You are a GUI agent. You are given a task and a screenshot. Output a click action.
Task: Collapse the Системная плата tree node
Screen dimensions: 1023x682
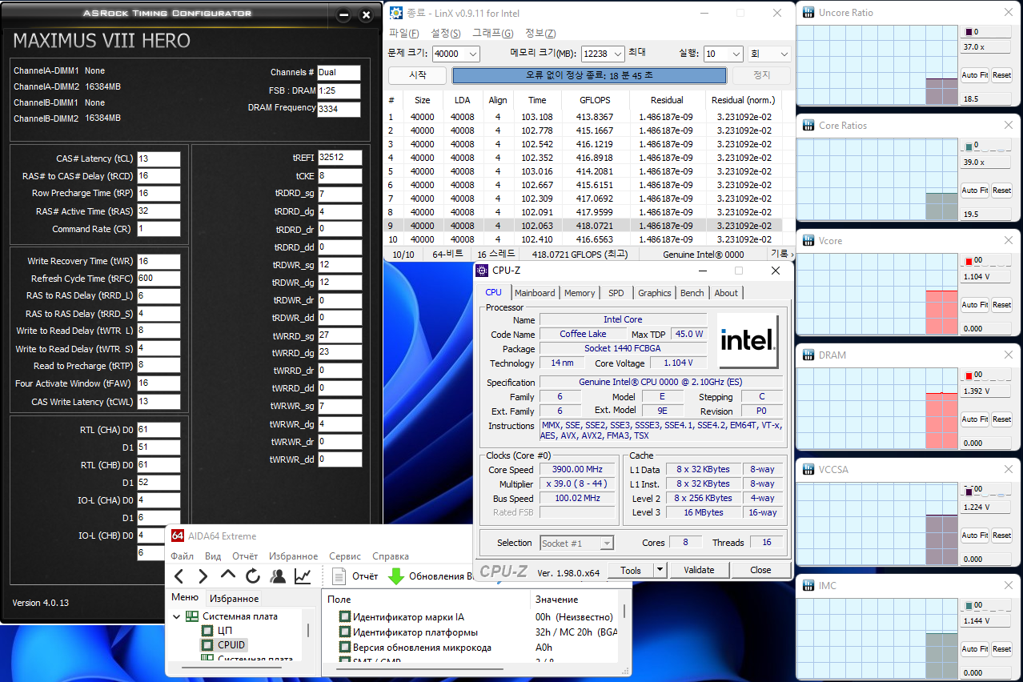(x=177, y=616)
